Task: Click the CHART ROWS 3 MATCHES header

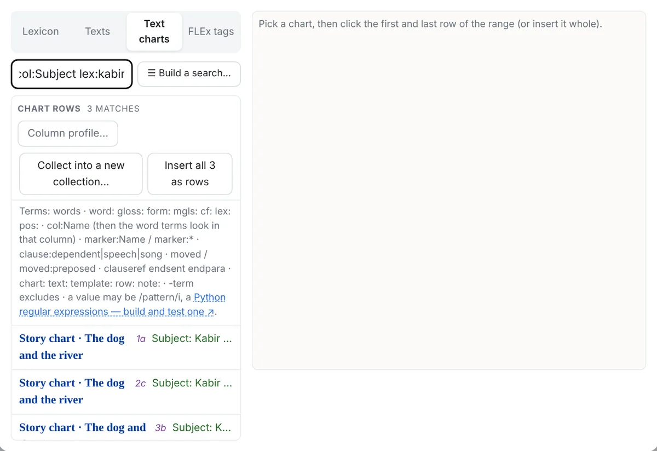Action: [x=79, y=109]
